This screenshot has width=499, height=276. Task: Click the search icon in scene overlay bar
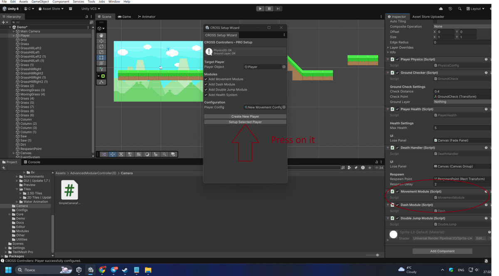click(164, 154)
